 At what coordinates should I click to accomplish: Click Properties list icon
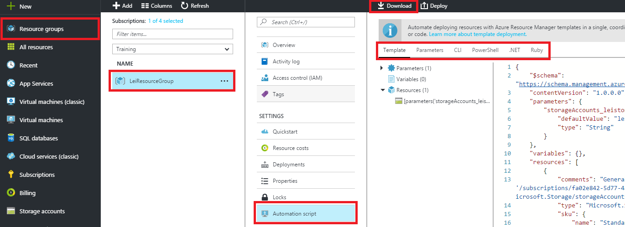(265, 181)
